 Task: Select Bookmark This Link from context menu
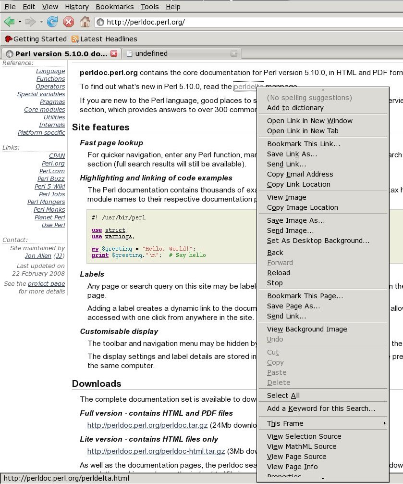(323, 144)
